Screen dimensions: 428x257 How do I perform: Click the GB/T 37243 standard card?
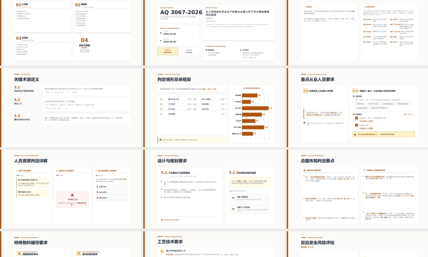tap(250, 209)
